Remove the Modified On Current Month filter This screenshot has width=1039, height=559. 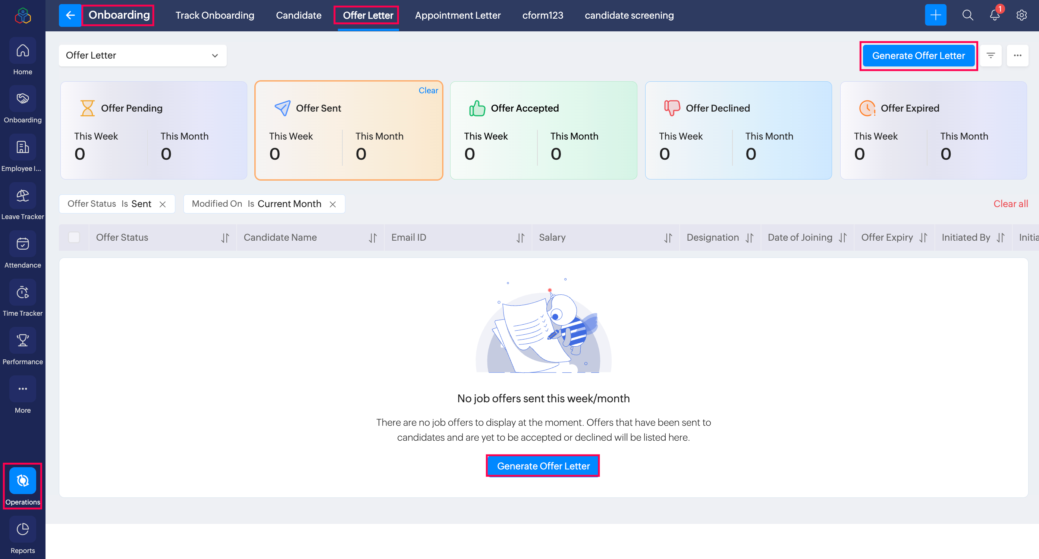click(333, 204)
